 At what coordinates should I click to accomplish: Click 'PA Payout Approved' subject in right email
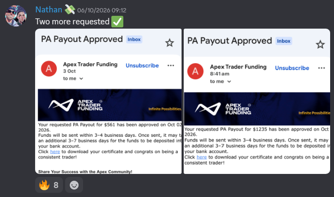230,41
